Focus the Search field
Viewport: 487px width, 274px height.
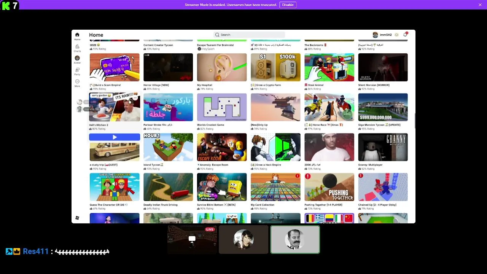click(249, 35)
